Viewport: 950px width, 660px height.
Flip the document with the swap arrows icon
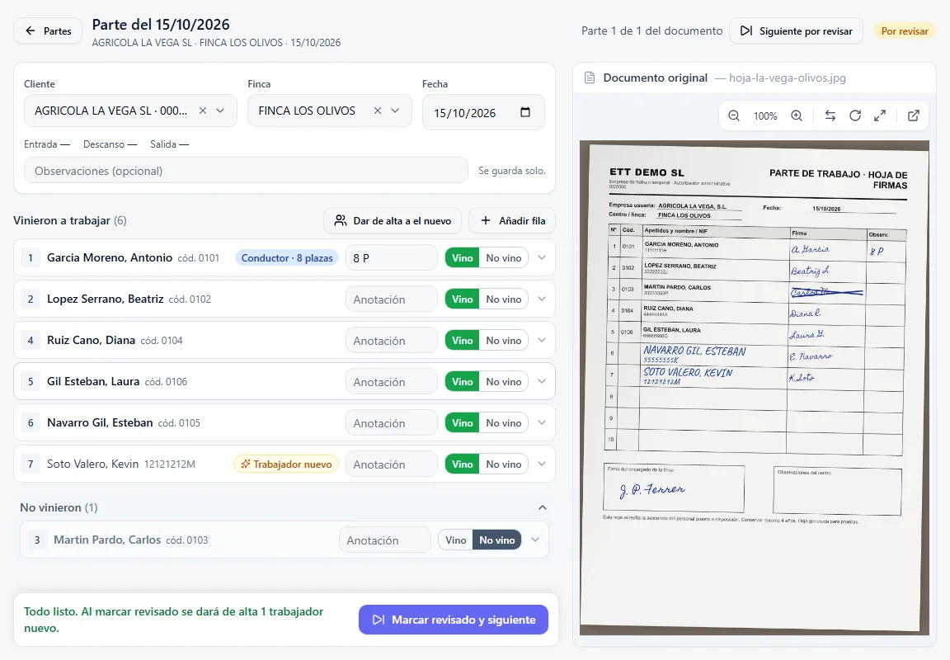[x=830, y=115]
